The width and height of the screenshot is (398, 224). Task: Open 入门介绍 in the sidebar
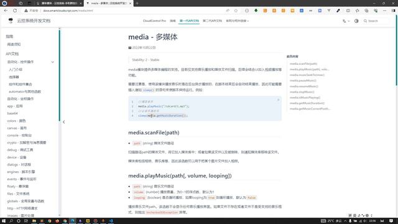click(16, 69)
